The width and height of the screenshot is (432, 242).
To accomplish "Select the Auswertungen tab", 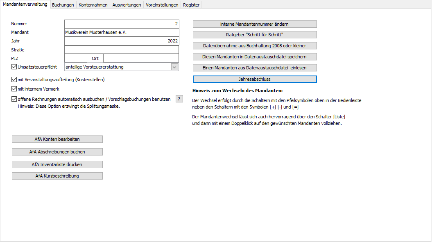I will [127, 5].
